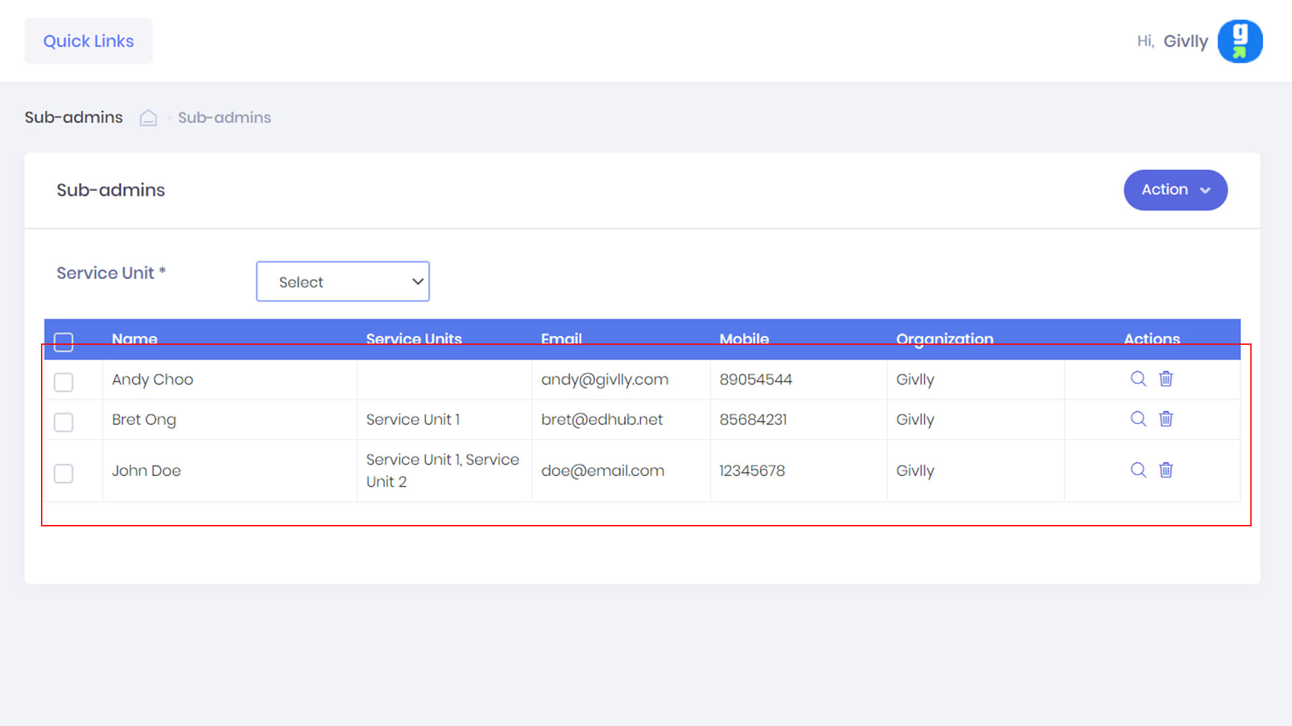The height and width of the screenshot is (726, 1292).
Task: Expand the Service Unit Select dropdown
Action: 343,282
